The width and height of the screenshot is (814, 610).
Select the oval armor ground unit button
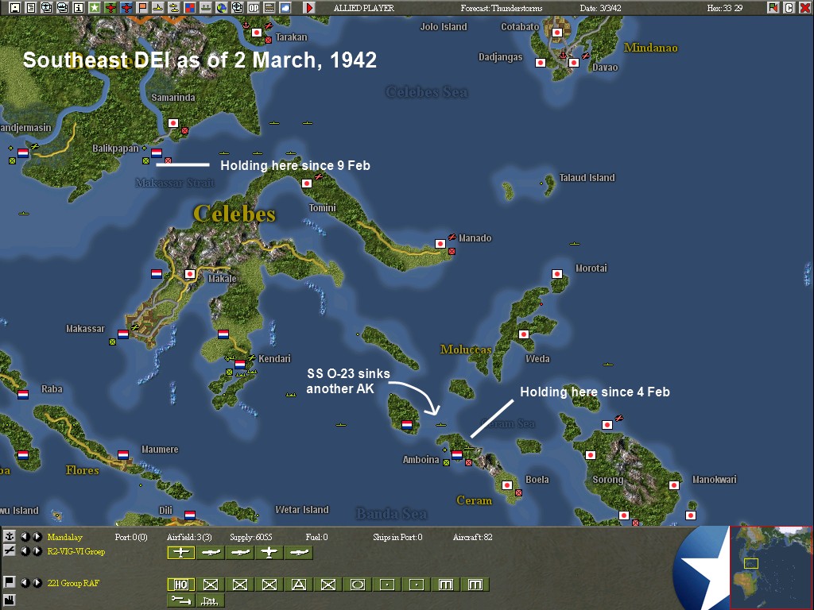tap(357, 585)
